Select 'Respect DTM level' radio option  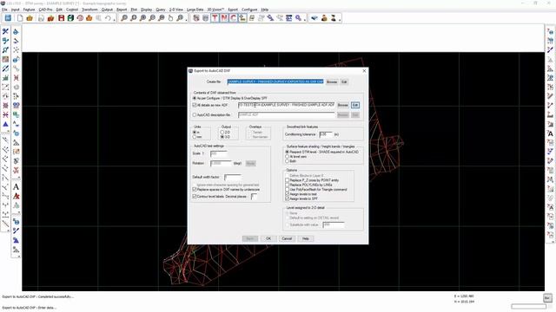(x=288, y=152)
